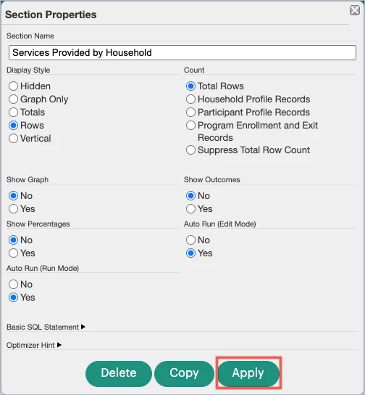Select Participant Profile Records count option

tap(190, 113)
